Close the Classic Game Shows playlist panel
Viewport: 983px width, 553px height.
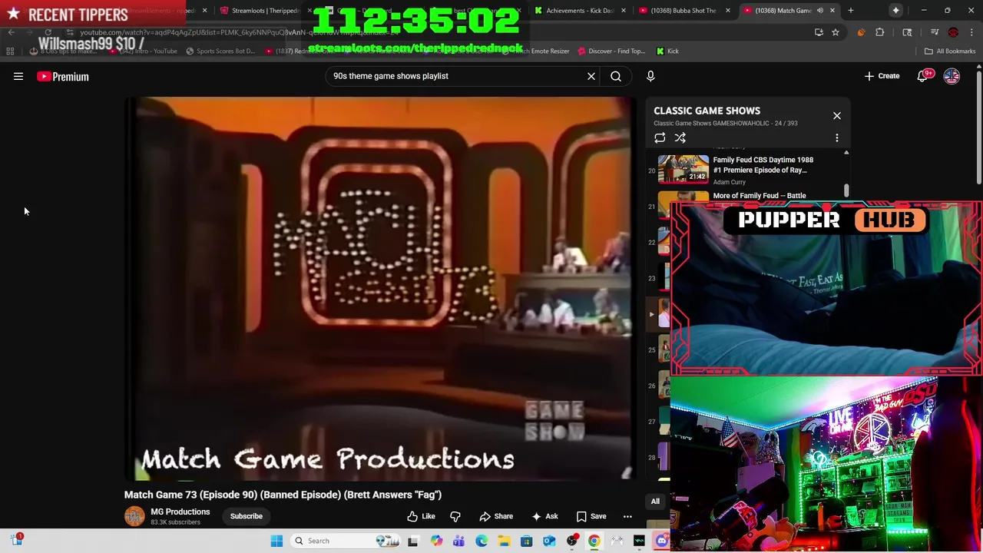[837, 116]
